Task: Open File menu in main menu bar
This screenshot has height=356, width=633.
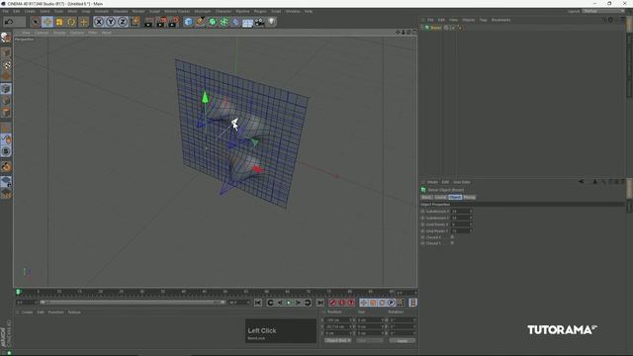Action: [x=5, y=11]
